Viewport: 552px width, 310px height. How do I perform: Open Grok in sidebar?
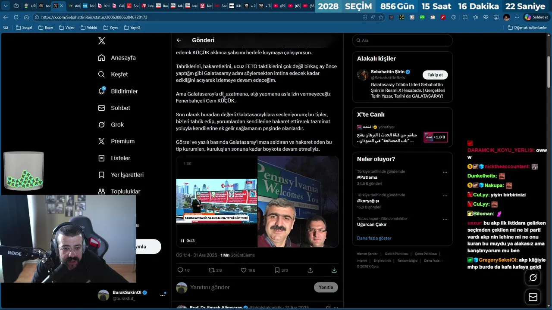pyautogui.click(x=111, y=124)
